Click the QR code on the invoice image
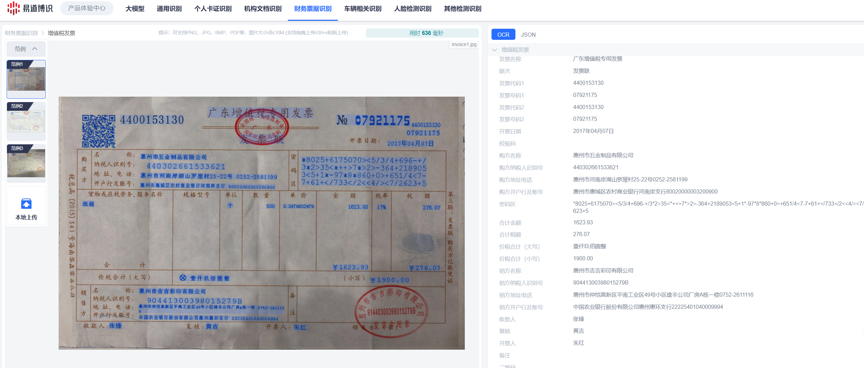 99,131
